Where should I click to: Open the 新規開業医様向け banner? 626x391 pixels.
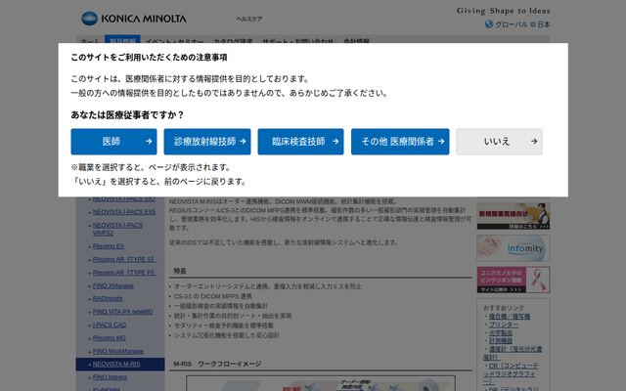(x=514, y=216)
